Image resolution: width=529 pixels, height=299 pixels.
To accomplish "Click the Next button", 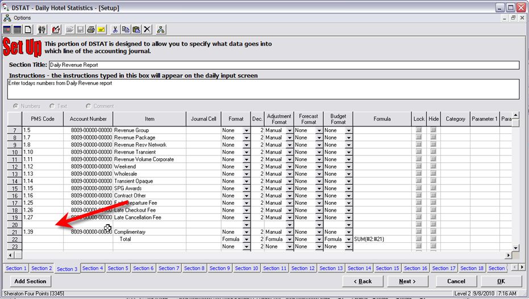I will [407, 281].
